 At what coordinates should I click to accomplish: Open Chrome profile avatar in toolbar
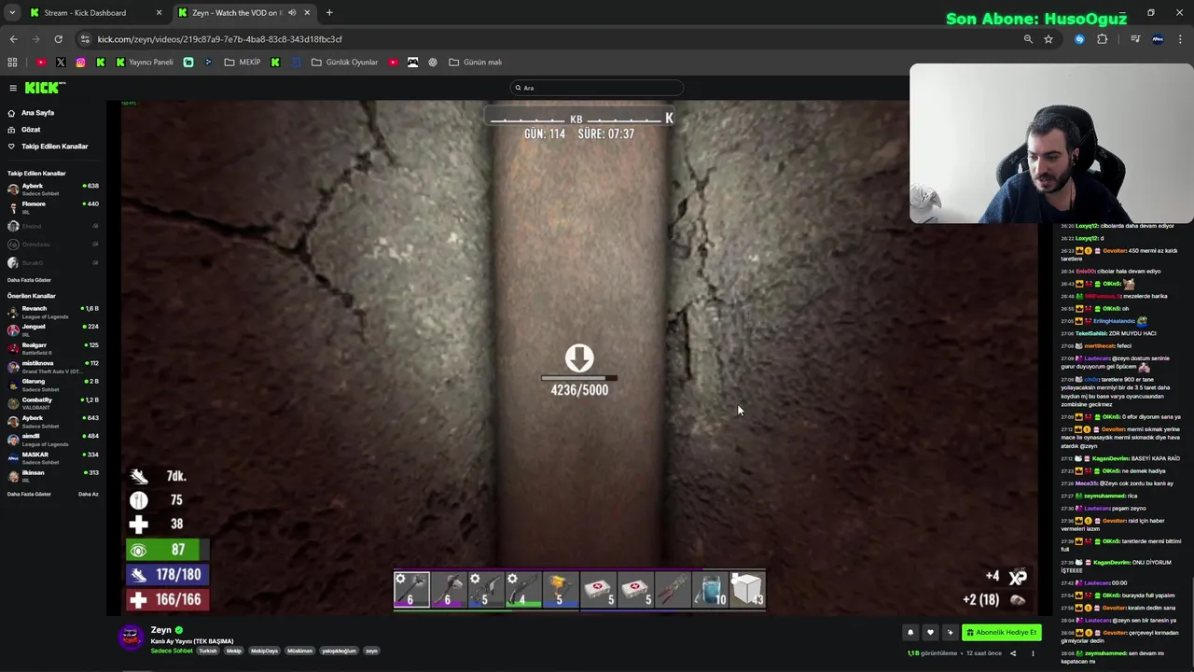[1158, 39]
